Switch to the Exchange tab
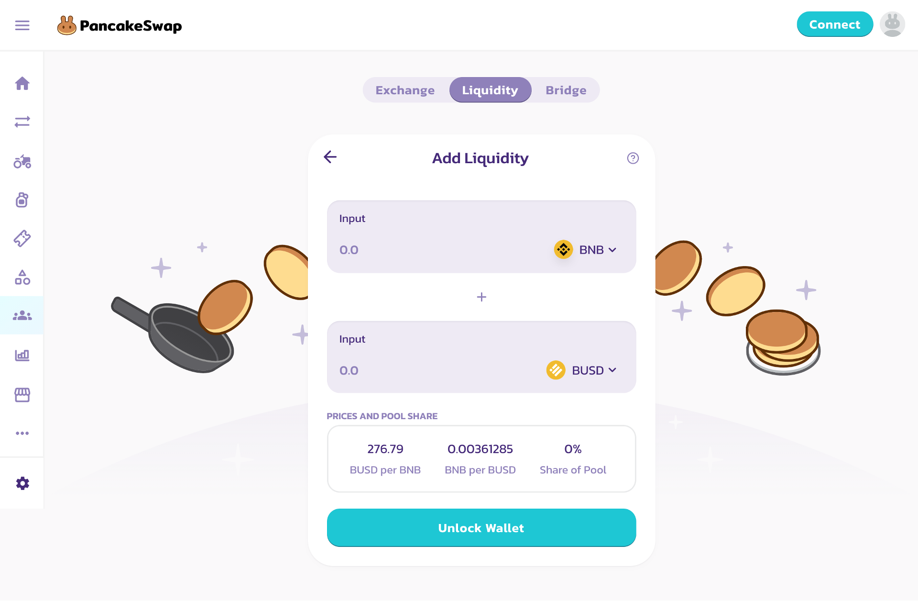918x601 pixels. point(405,90)
